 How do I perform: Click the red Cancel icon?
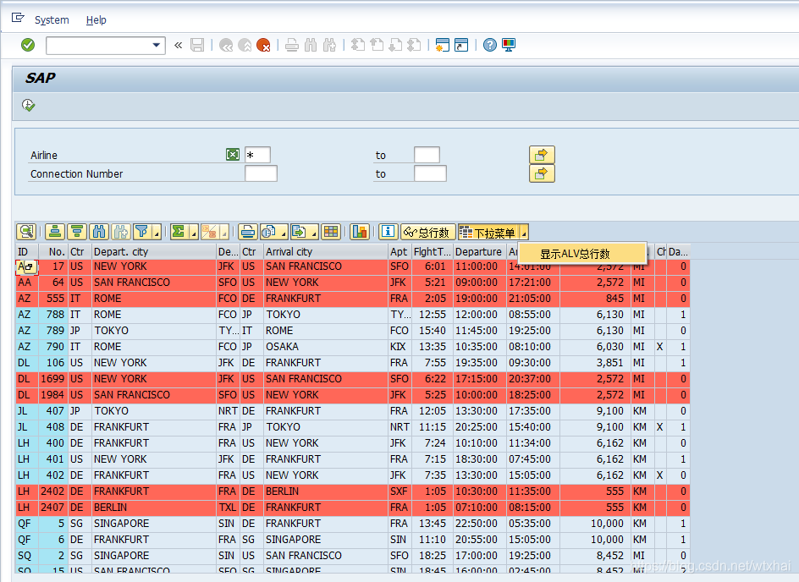pyautogui.click(x=263, y=46)
